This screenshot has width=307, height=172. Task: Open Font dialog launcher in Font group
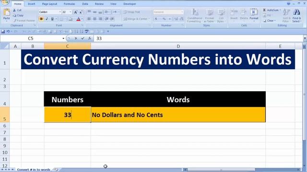pos(83,25)
